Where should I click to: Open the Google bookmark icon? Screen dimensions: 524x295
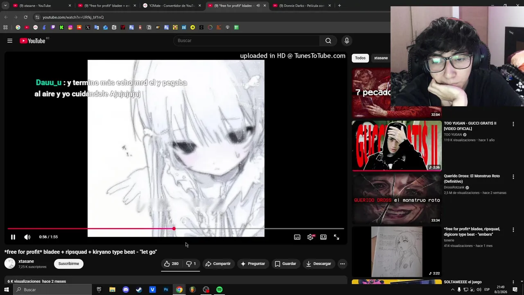tap(18, 27)
